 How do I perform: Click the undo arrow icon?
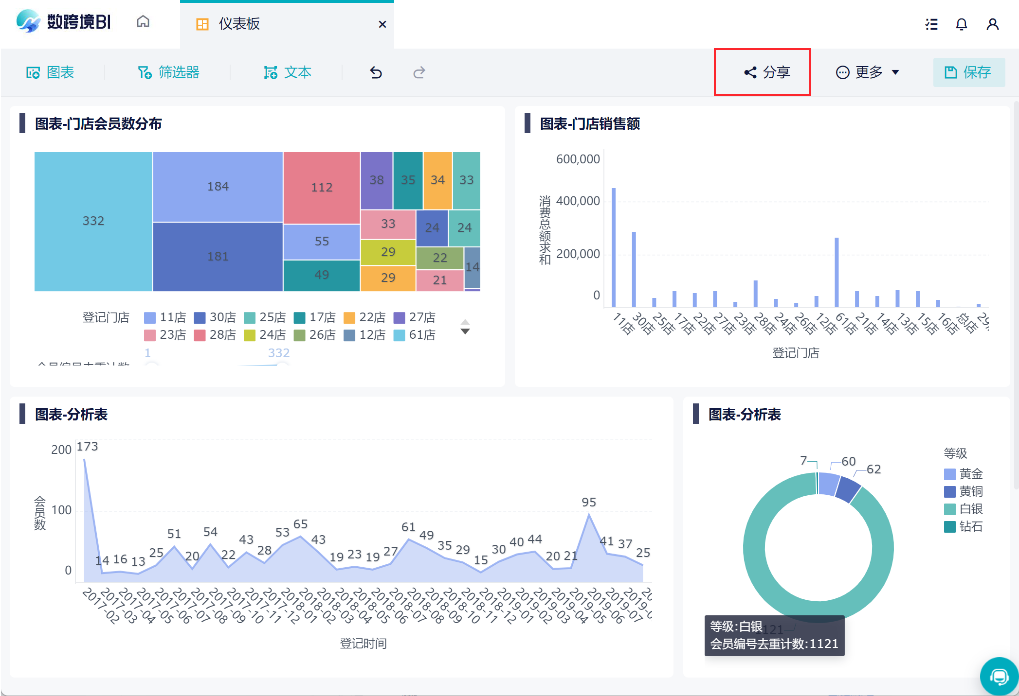click(376, 72)
